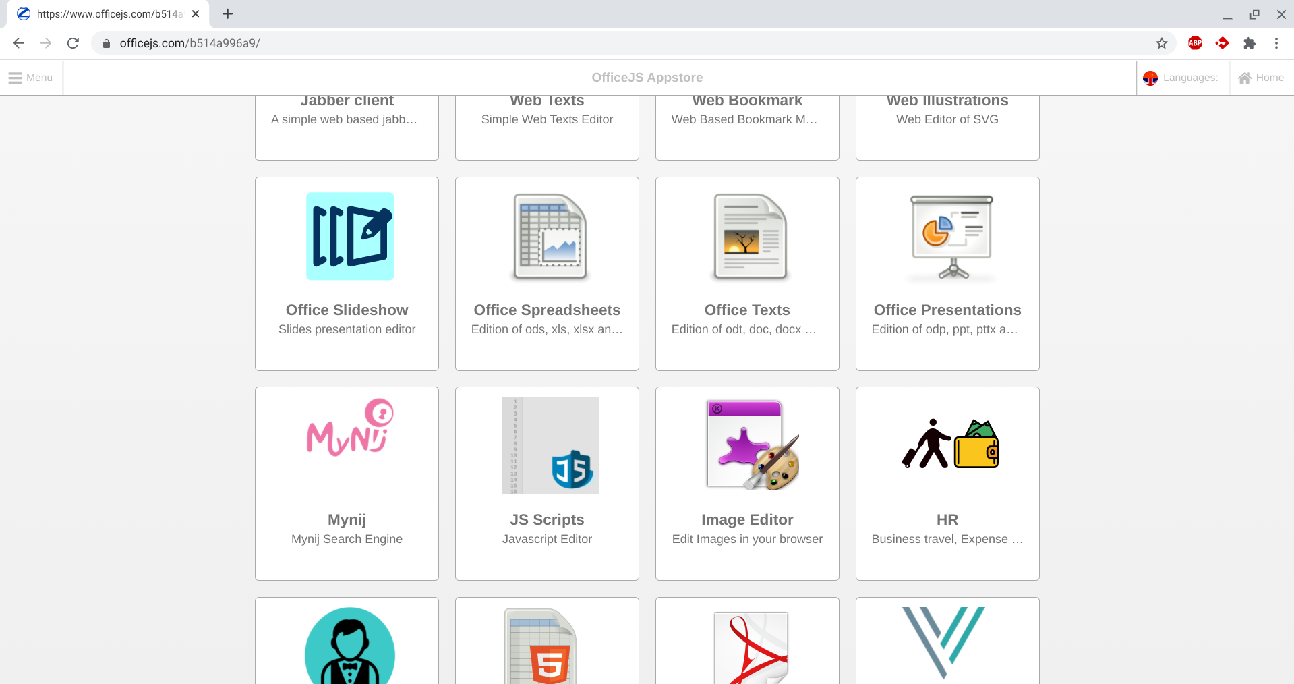
Task: Click the browser forward arrow
Action: point(46,43)
